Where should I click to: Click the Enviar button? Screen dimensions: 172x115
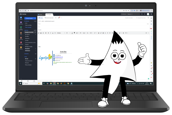click(x=41, y=18)
